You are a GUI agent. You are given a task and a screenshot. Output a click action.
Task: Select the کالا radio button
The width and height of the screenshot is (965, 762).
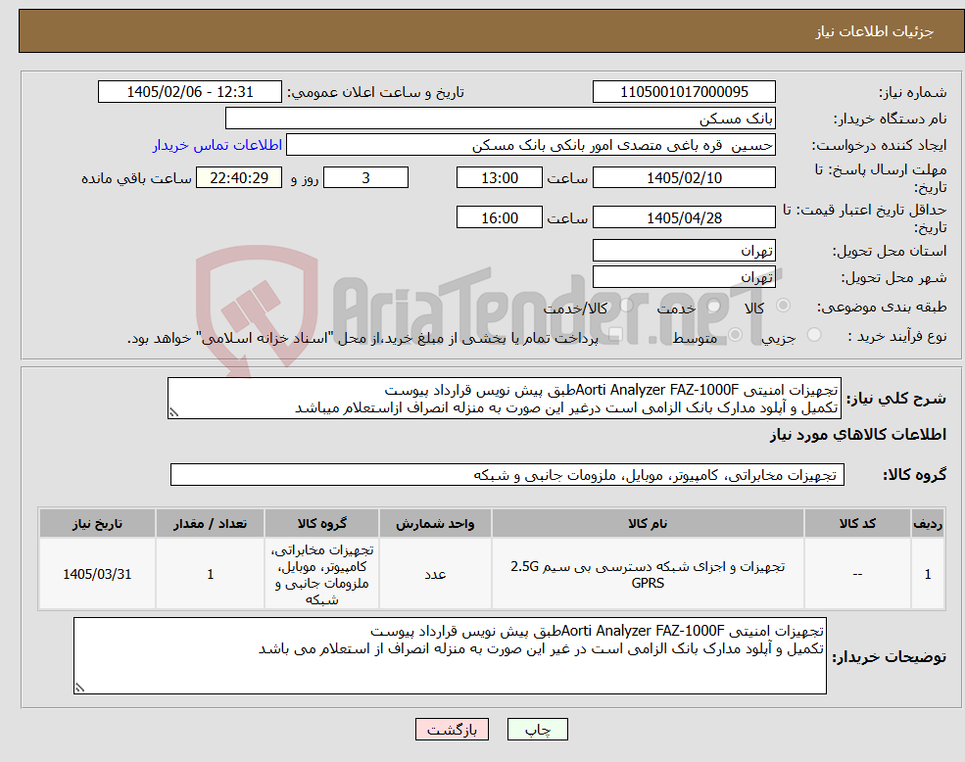784,306
